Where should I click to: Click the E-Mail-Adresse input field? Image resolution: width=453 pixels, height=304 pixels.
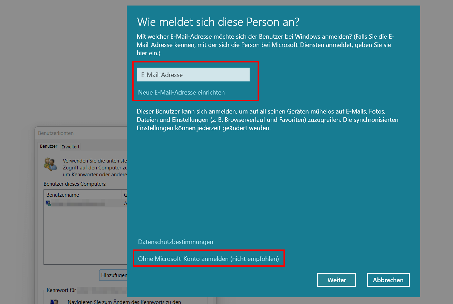pyautogui.click(x=193, y=75)
